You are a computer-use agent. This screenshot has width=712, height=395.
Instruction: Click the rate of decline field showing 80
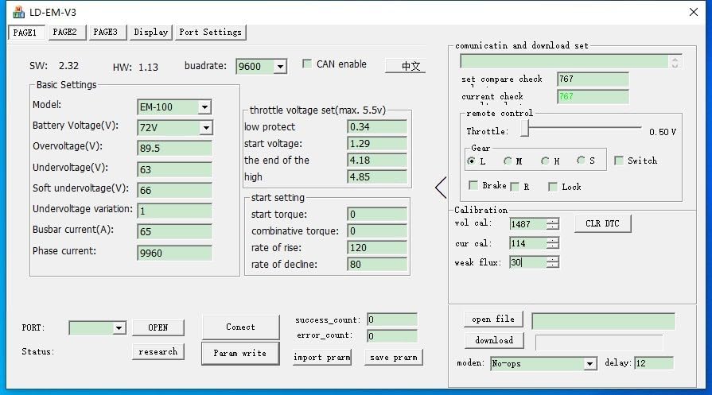377,265
